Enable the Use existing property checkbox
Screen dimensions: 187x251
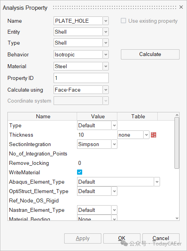pos(123,21)
